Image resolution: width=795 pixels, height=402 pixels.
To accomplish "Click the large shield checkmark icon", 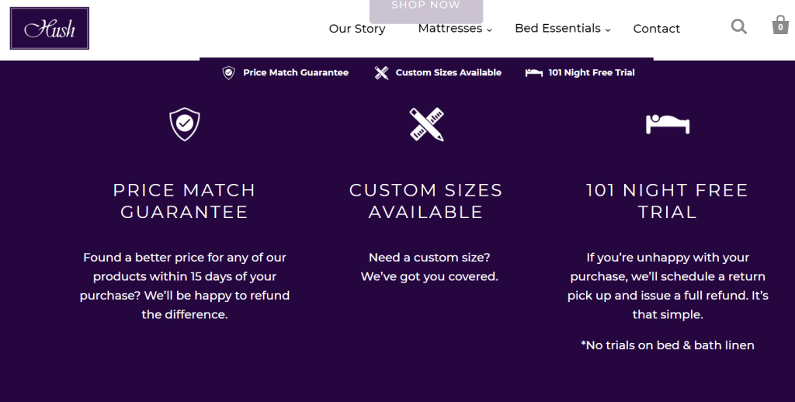I will [185, 124].
